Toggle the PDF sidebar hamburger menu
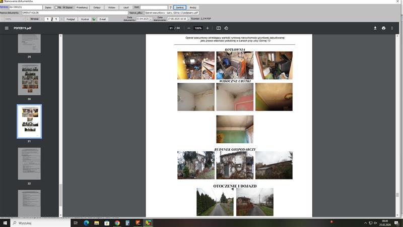 pyautogui.click(x=7, y=28)
